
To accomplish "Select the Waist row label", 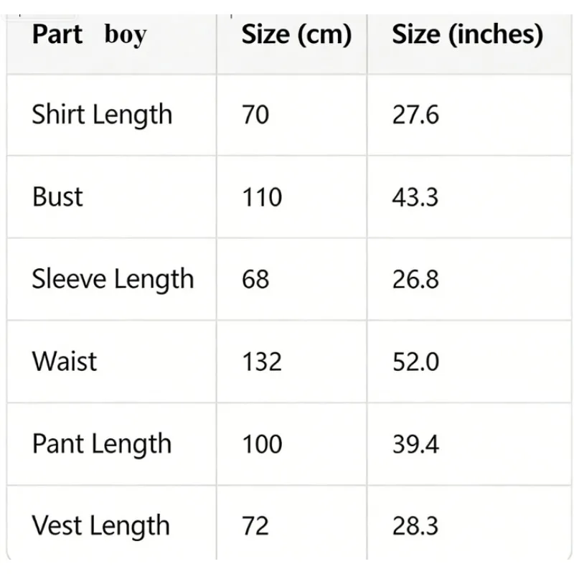I will point(65,362).
